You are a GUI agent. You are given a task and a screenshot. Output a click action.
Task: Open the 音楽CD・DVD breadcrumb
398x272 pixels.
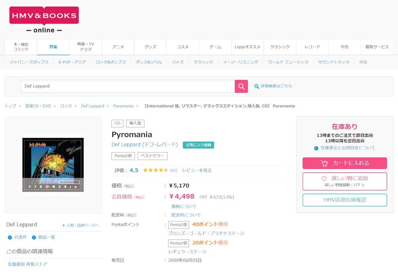(x=38, y=106)
